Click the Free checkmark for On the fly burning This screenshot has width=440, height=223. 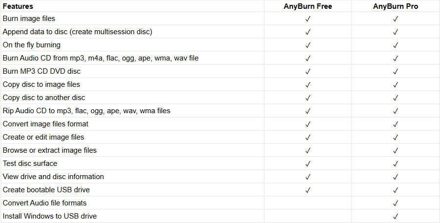tap(308, 45)
